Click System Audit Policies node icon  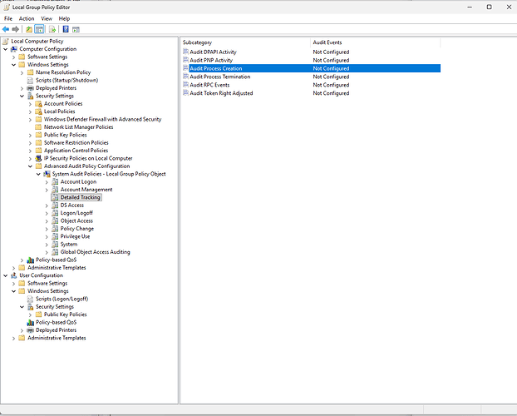click(x=47, y=174)
